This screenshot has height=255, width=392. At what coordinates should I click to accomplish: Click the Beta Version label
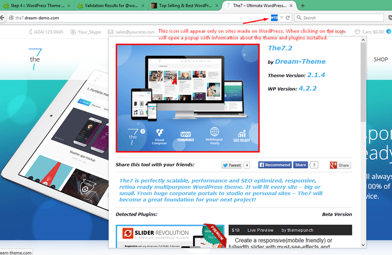tap(337, 214)
